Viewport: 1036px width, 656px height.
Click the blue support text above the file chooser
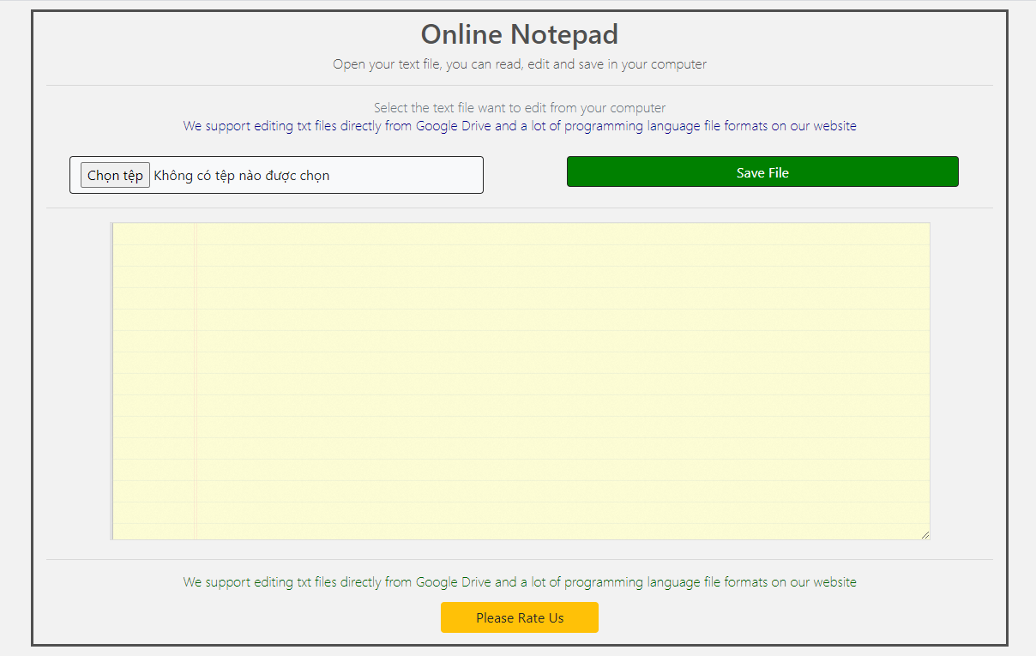519,125
